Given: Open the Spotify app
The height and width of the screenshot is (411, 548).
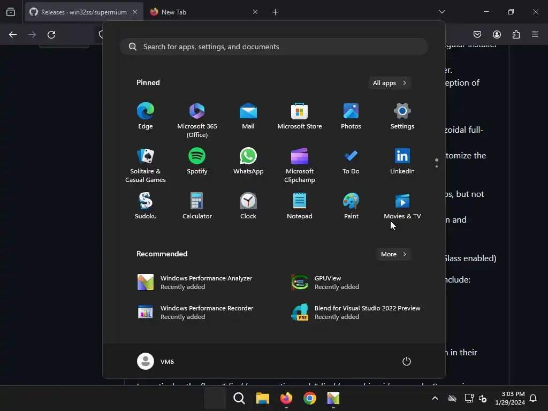Looking at the screenshot, I should (197, 161).
